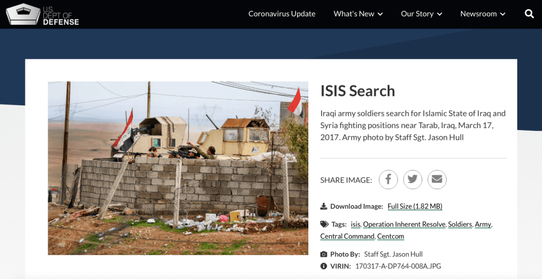Download the Full Size (1.82 MB) image
The width and height of the screenshot is (542, 279).
(414, 206)
